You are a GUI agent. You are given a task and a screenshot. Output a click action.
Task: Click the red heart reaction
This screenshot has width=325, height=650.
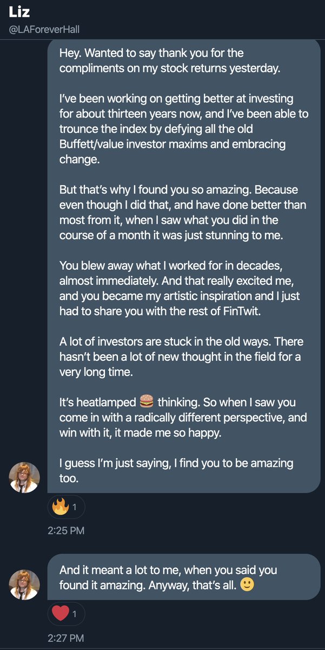point(60,614)
